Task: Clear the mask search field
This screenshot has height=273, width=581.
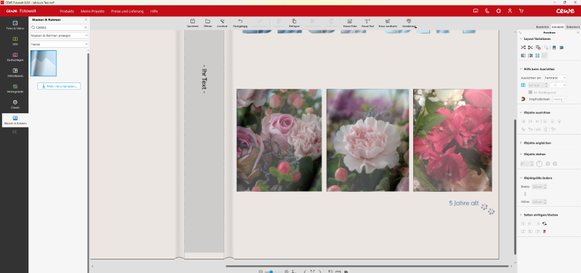Action: tap(86, 27)
